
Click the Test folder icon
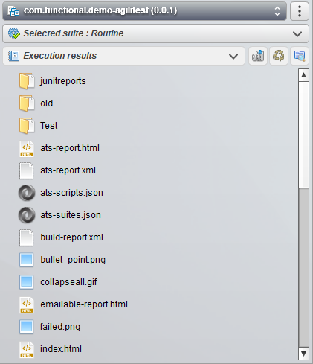(x=27, y=126)
